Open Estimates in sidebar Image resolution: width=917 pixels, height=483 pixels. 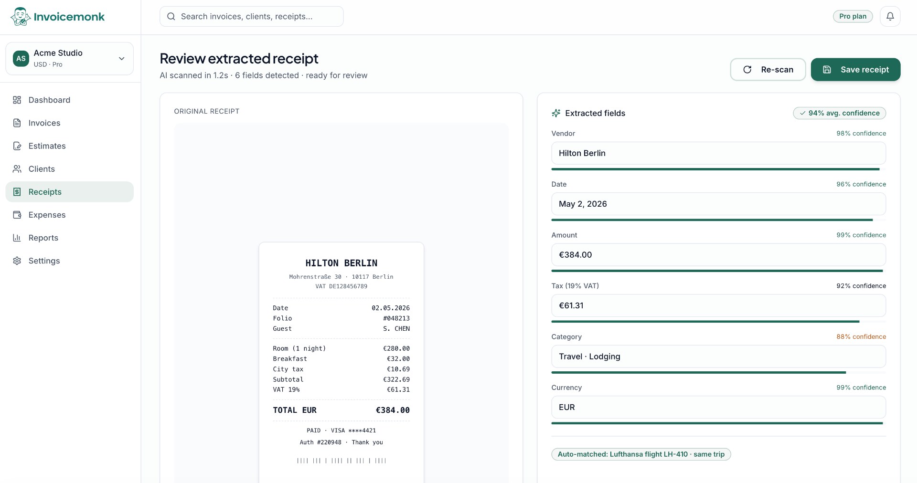70,146
